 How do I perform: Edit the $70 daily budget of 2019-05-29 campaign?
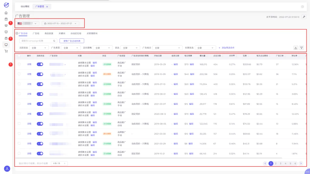click(192, 64)
